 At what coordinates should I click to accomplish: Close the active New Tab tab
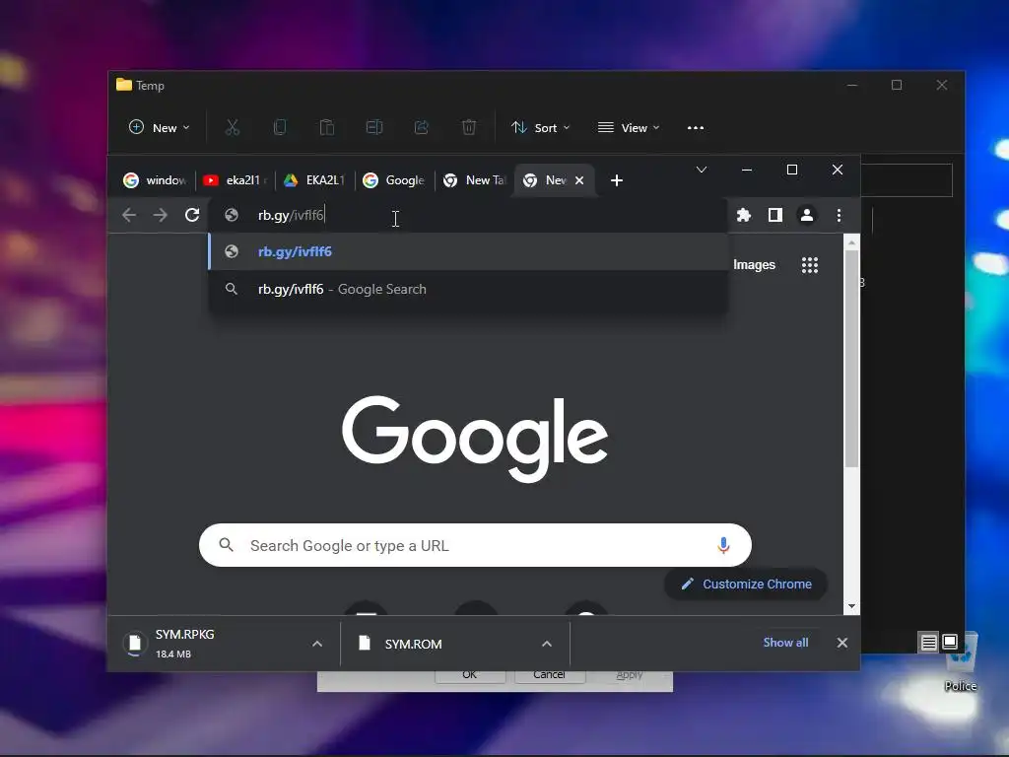point(579,180)
